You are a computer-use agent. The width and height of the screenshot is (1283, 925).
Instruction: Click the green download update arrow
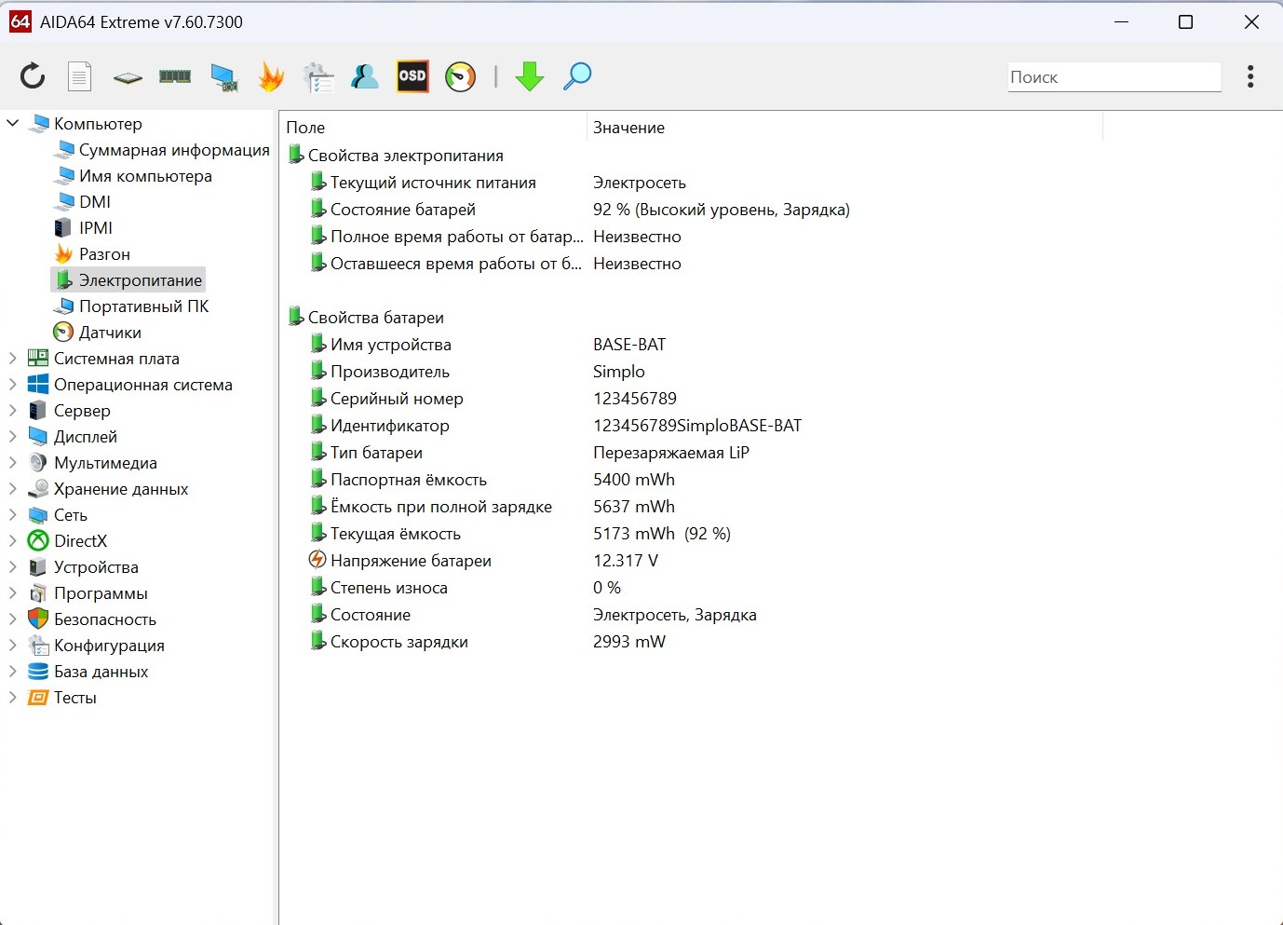pyautogui.click(x=530, y=76)
